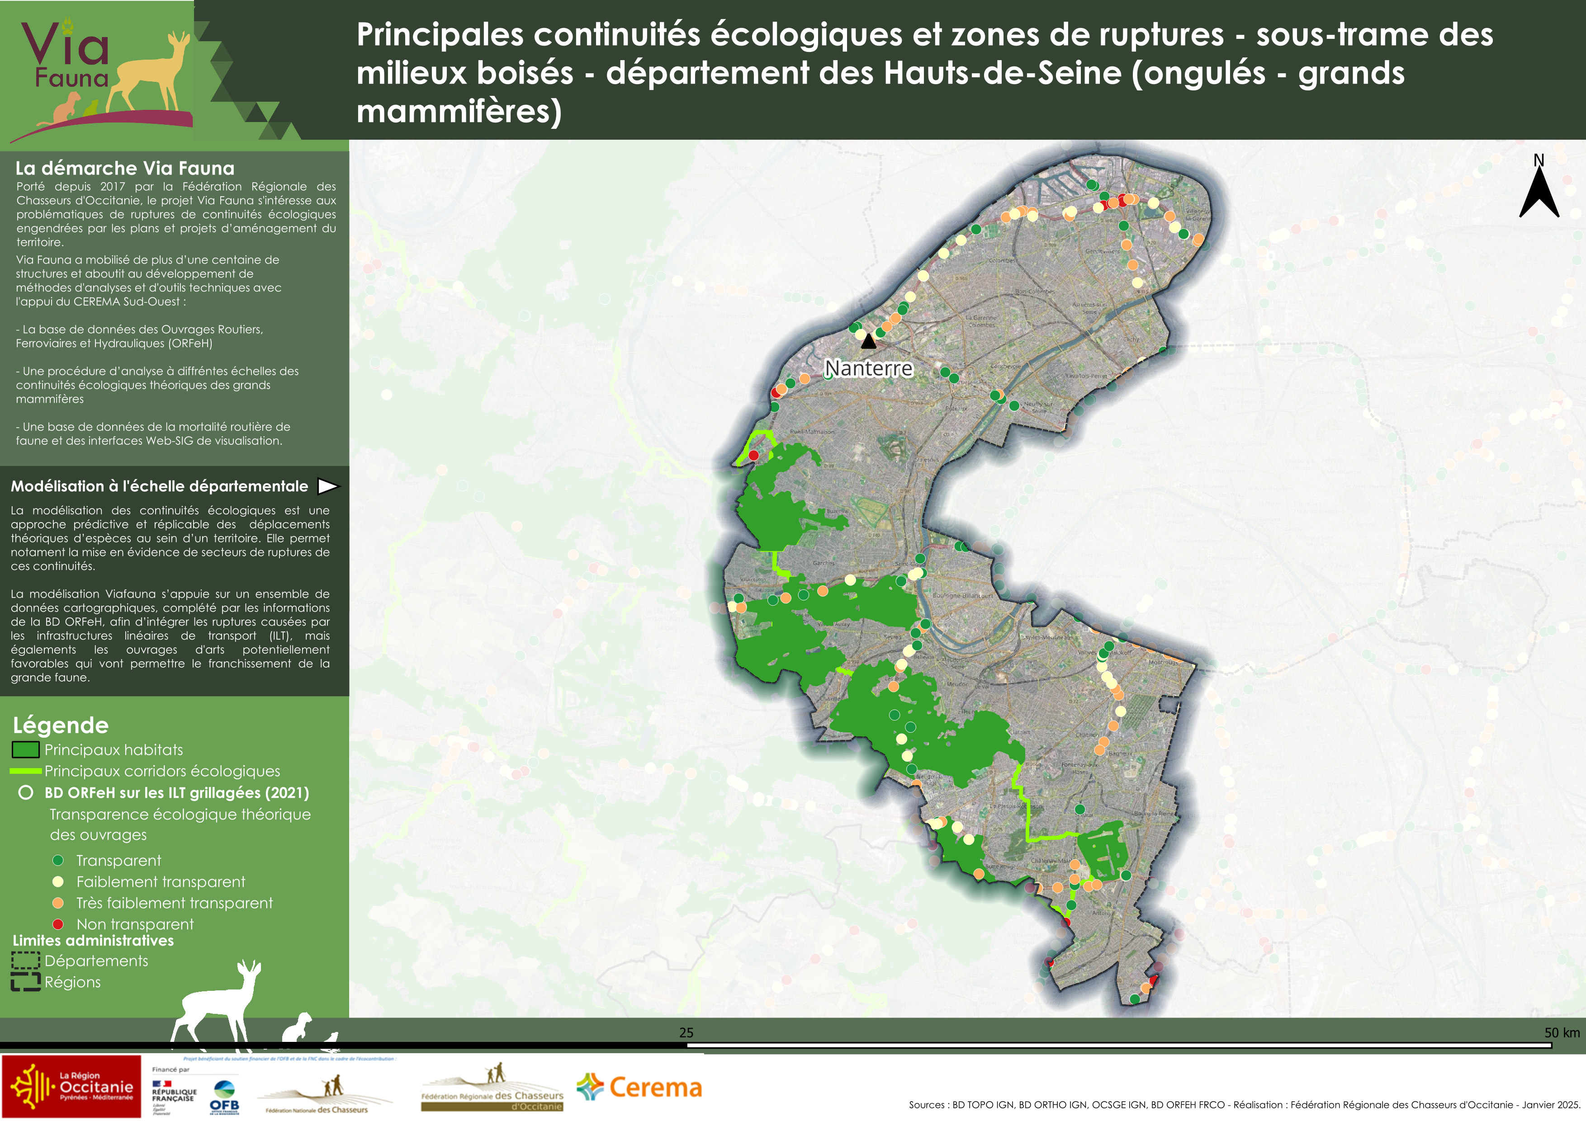The image size is (1586, 1121).
Task: Click the 25 mark on scale bar
Action: [x=686, y=1033]
